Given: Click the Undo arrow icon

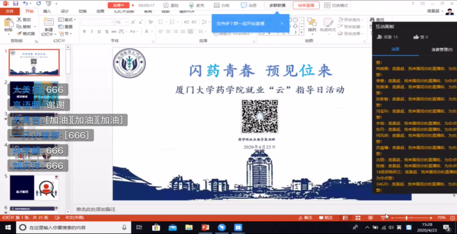Looking at the screenshot, I should 26,3.
